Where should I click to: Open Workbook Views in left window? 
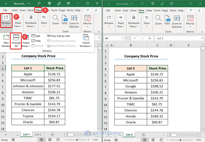[31, 21]
